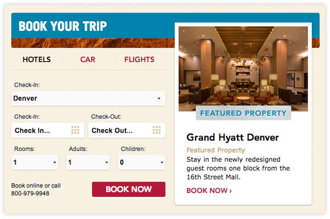Viewport: 330px width, 219px height.
Task: Click the Adults dropdown arrow
Action: [x=107, y=162]
